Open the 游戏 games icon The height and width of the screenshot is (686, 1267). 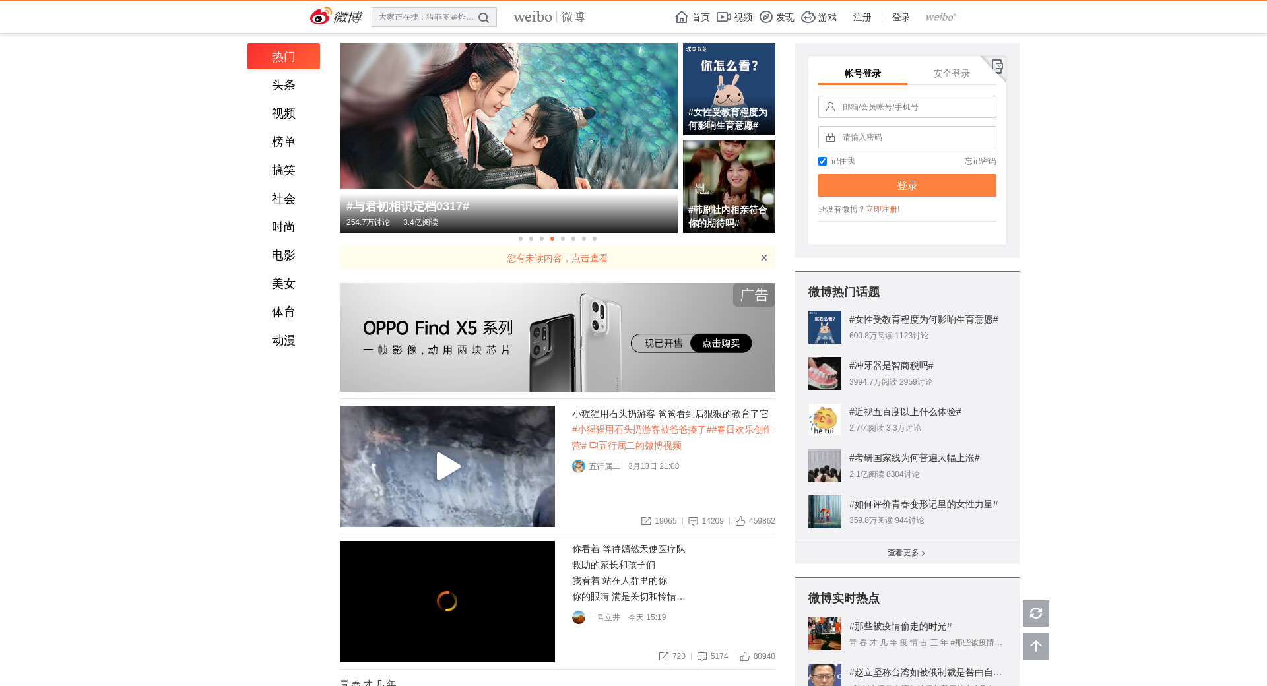point(808,17)
